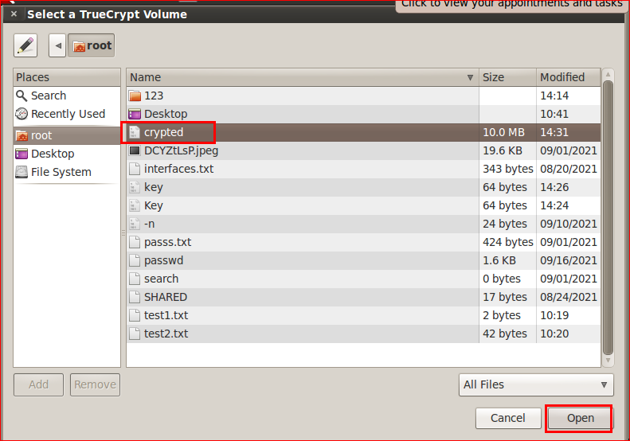Click the Desktop icon in Places sidebar

[x=22, y=154]
